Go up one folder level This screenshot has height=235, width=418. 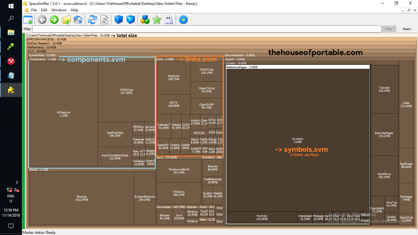(x=66, y=20)
